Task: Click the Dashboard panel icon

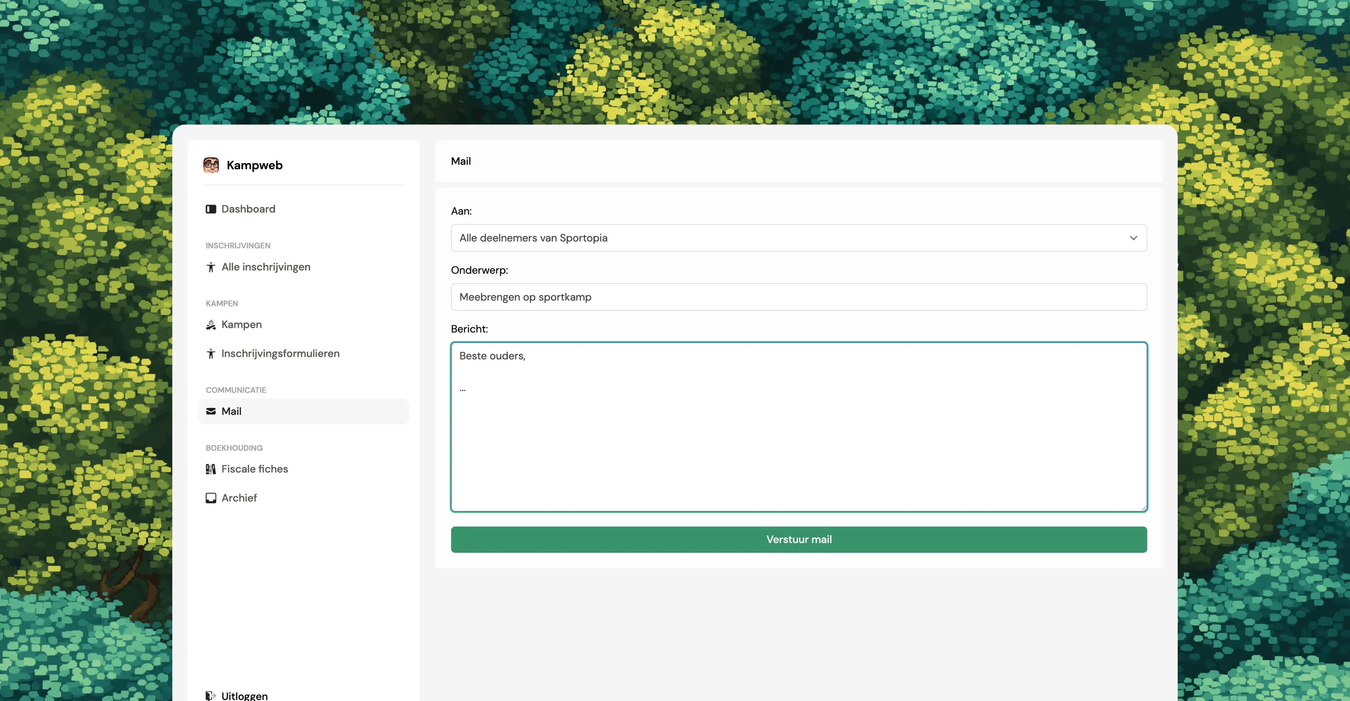Action: (211, 209)
